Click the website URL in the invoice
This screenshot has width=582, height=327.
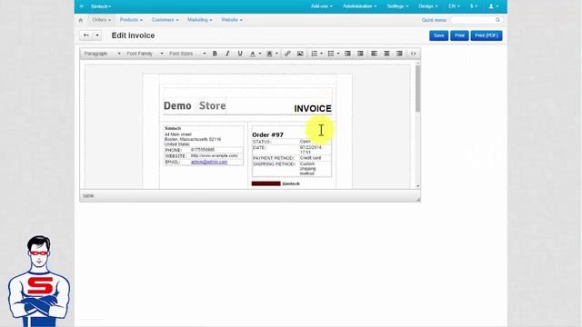tap(215, 155)
